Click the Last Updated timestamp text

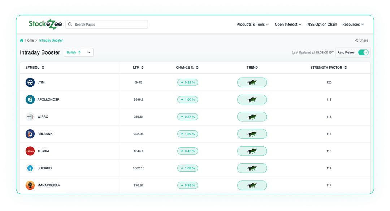click(313, 52)
